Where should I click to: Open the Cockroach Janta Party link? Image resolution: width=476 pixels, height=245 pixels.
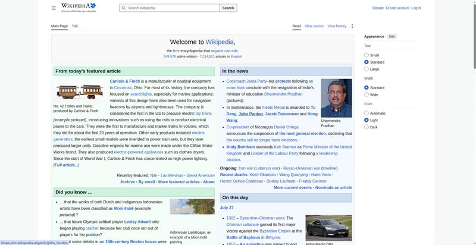(246, 81)
